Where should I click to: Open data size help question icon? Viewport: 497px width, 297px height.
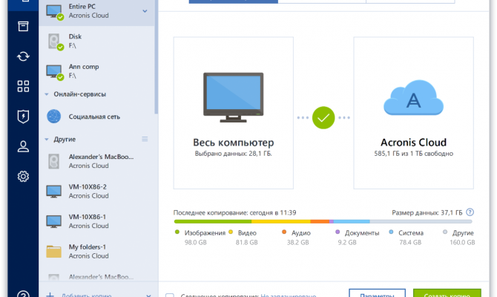[x=470, y=212]
